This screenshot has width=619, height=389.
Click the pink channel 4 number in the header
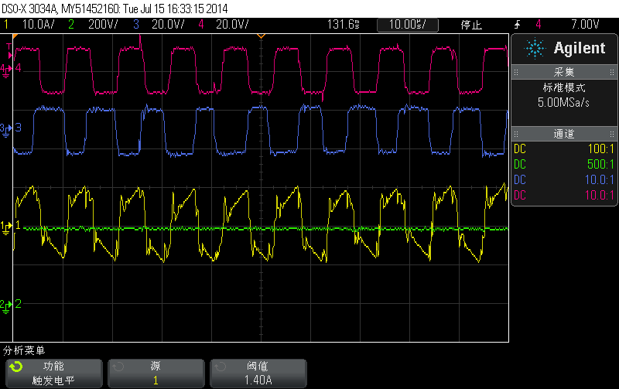[x=201, y=25]
